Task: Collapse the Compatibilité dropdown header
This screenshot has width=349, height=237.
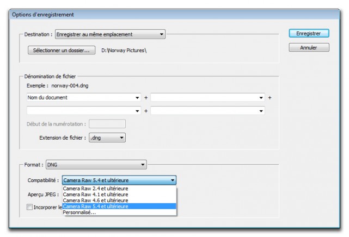Action: [119, 180]
